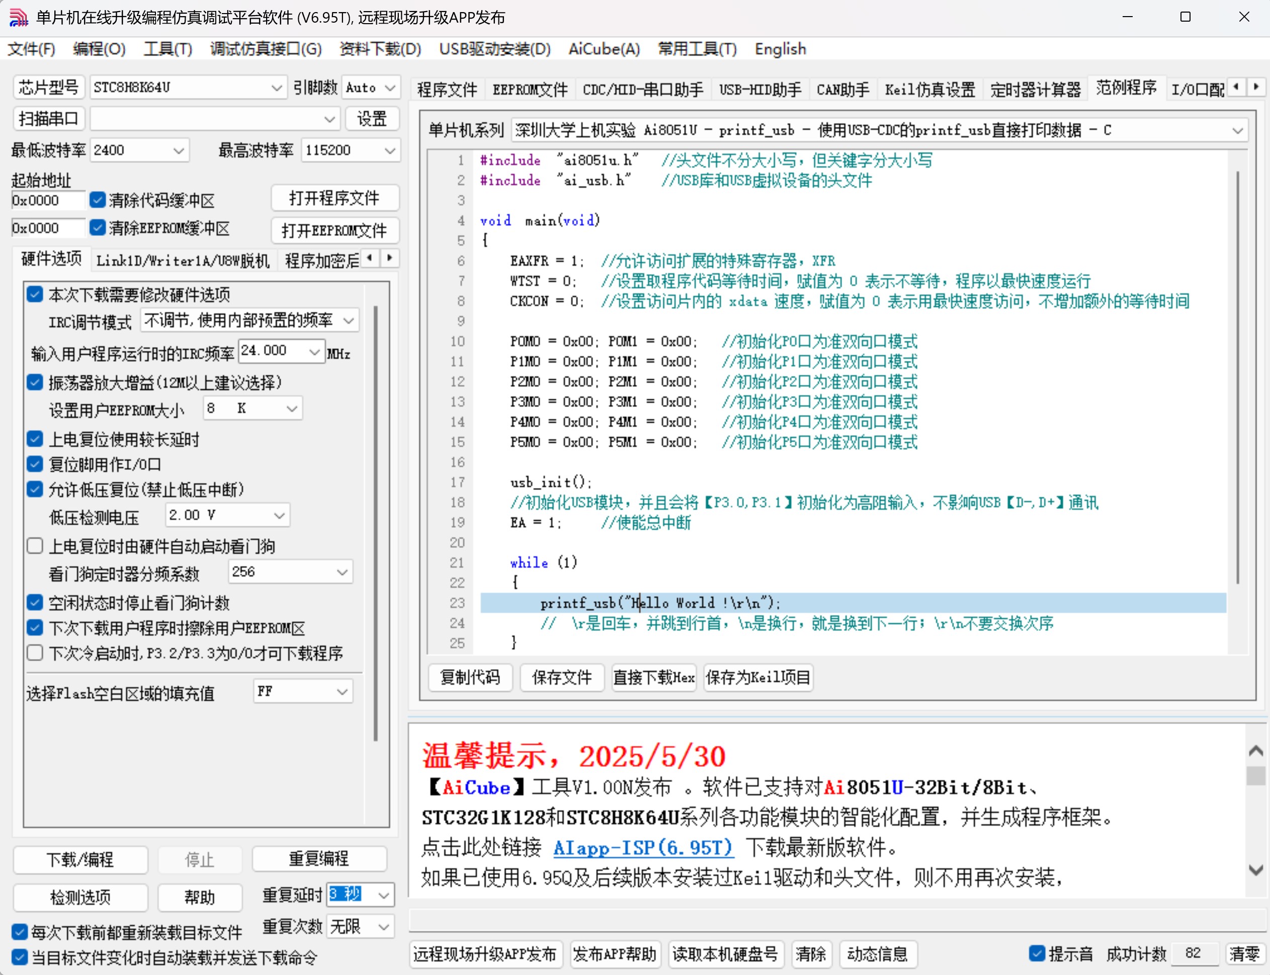Switch to Keil仿真设置 tab
The image size is (1270, 975).
[x=929, y=90]
